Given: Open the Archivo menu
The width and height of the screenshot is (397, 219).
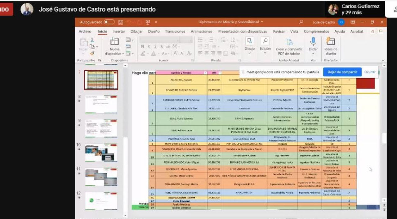Looking at the screenshot, I should pyautogui.click(x=85, y=32).
